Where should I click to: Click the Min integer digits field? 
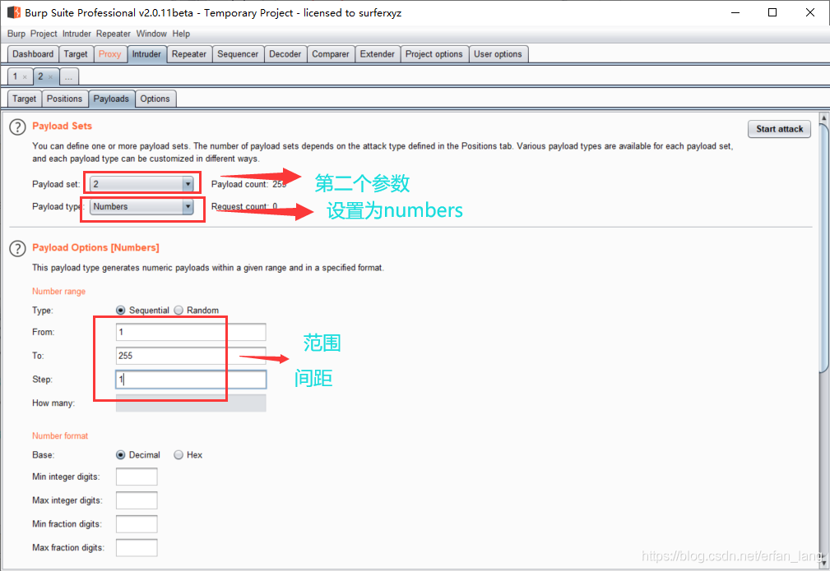137,477
